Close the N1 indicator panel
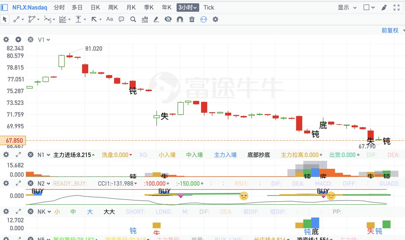This screenshot has width=405, height=240. (30, 155)
